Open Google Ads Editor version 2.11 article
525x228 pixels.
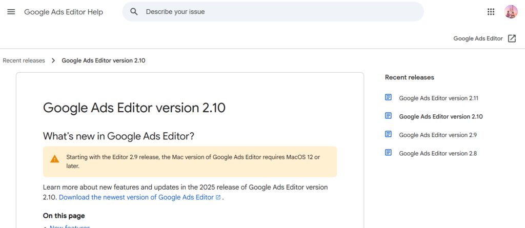click(x=439, y=98)
